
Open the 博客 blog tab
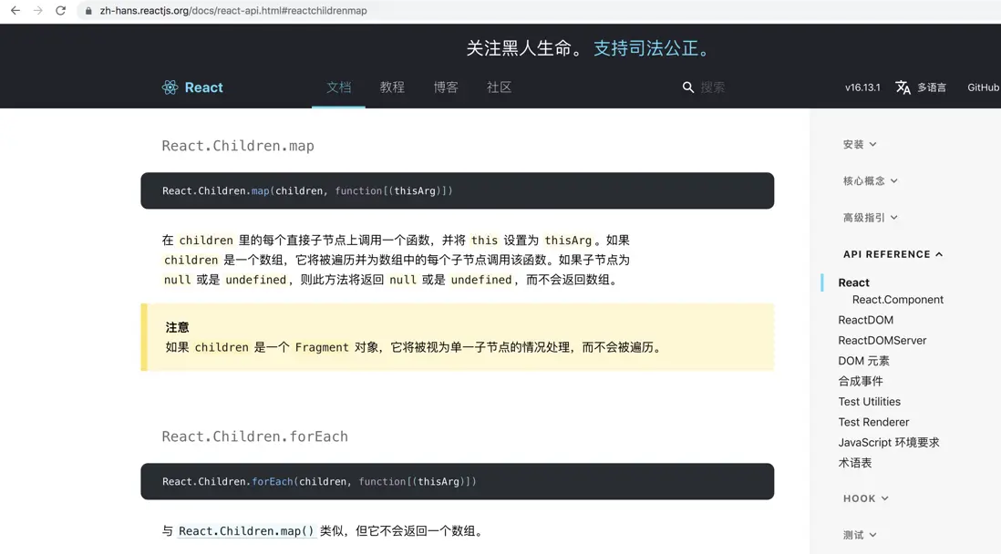[446, 87]
